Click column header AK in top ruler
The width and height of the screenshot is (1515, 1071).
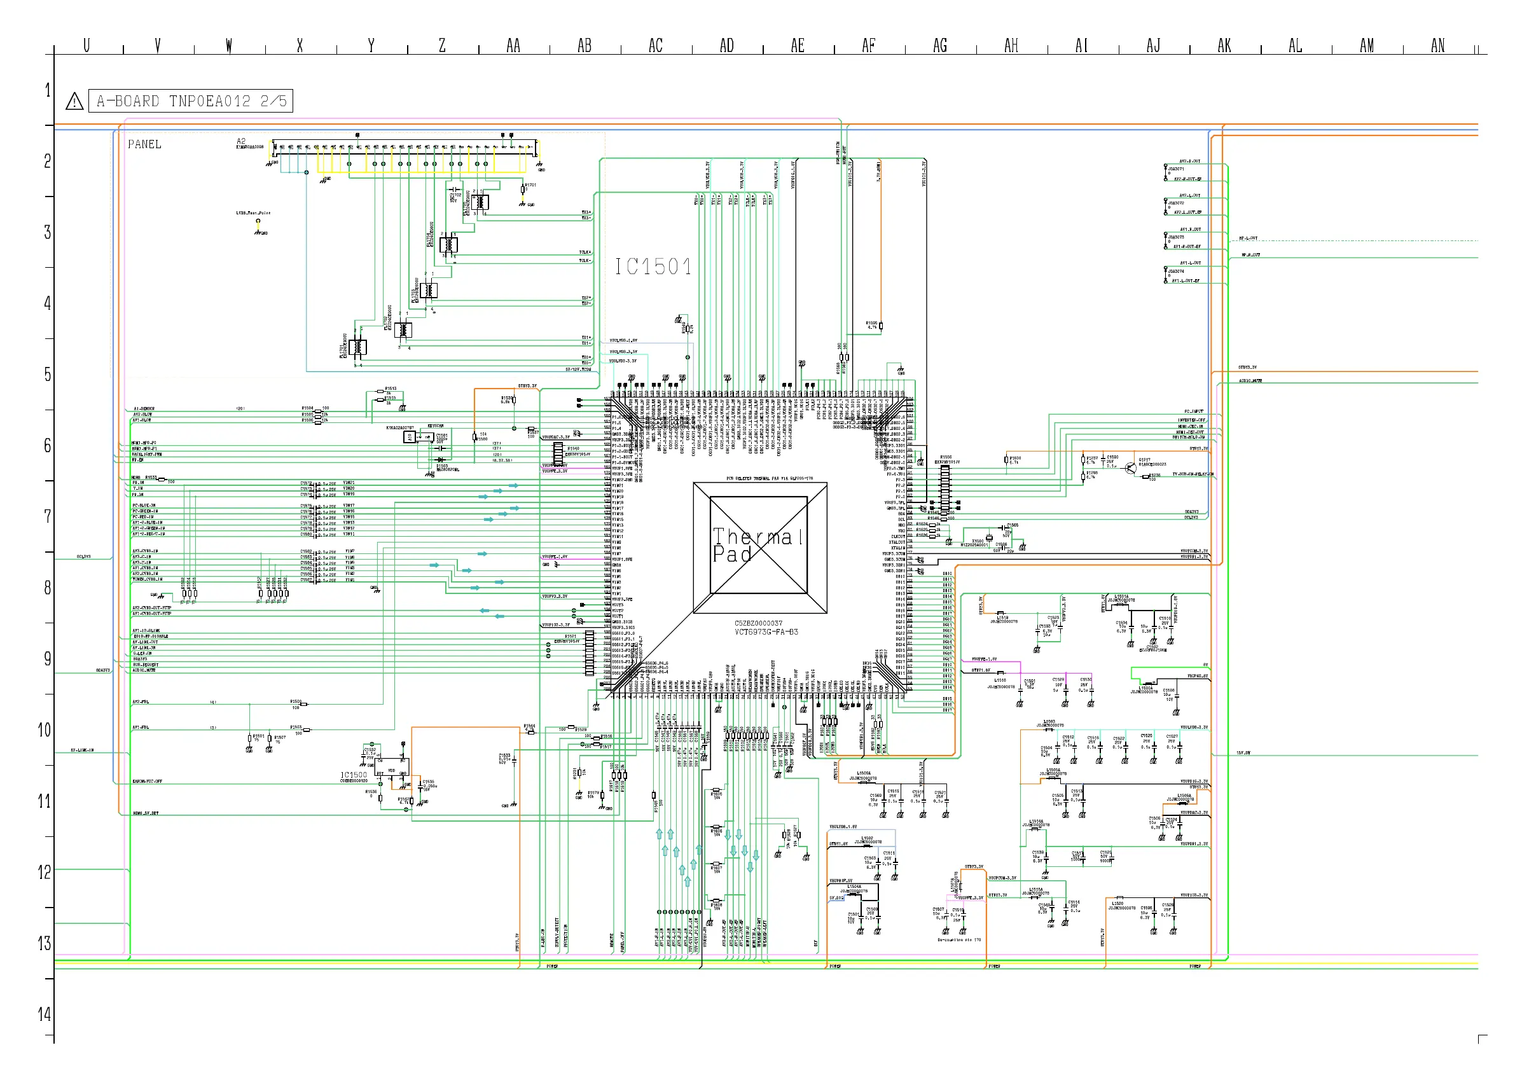pyautogui.click(x=1224, y=46)
